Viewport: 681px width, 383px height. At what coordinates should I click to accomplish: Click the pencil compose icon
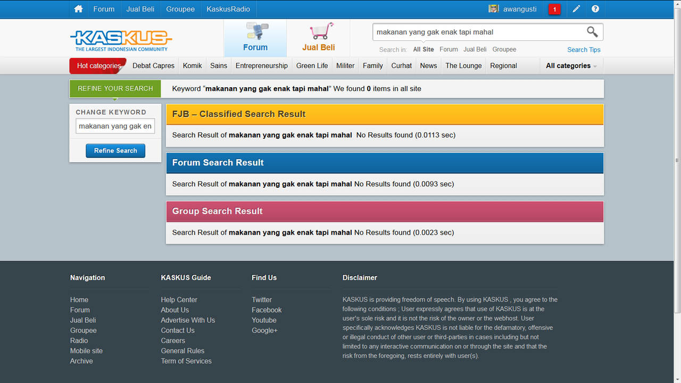576,9
